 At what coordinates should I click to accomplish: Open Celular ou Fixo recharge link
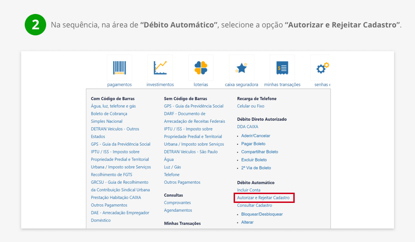point(250,106)
